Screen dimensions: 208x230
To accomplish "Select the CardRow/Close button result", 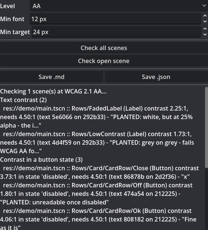I will 100,172.
